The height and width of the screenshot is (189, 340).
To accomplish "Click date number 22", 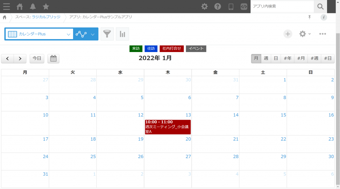I will click(x=284, y=139).
